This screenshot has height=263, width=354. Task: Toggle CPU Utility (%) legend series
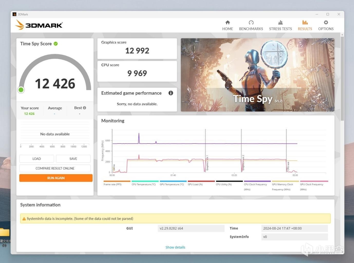click(x=229, y=183)
